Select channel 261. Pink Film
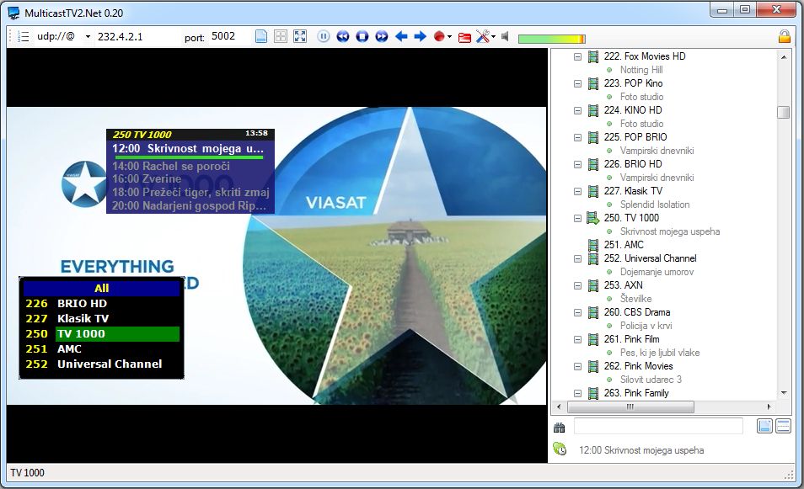Viewport: 804px width, 489px height. click(632, 339)
